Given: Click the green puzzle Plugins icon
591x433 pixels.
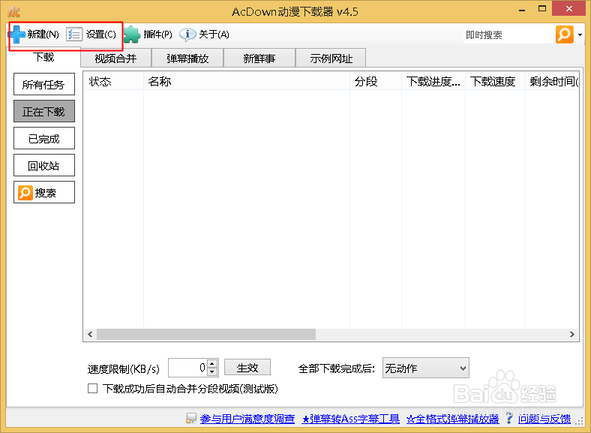Looking at the screenshot, I should 132,35.
